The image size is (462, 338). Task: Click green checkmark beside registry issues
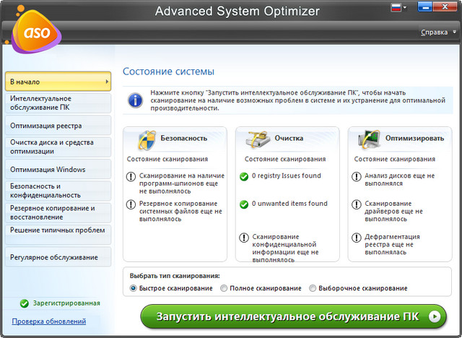pyautogui.click(x=244, y=175)
